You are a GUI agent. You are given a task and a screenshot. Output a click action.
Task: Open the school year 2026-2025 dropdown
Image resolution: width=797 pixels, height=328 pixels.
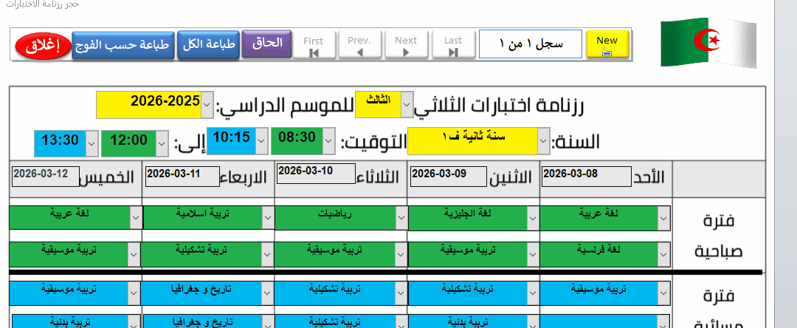point(207,105)
